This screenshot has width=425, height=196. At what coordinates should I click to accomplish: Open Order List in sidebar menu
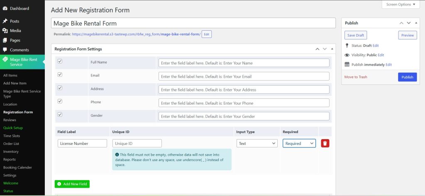click(12, 144)
